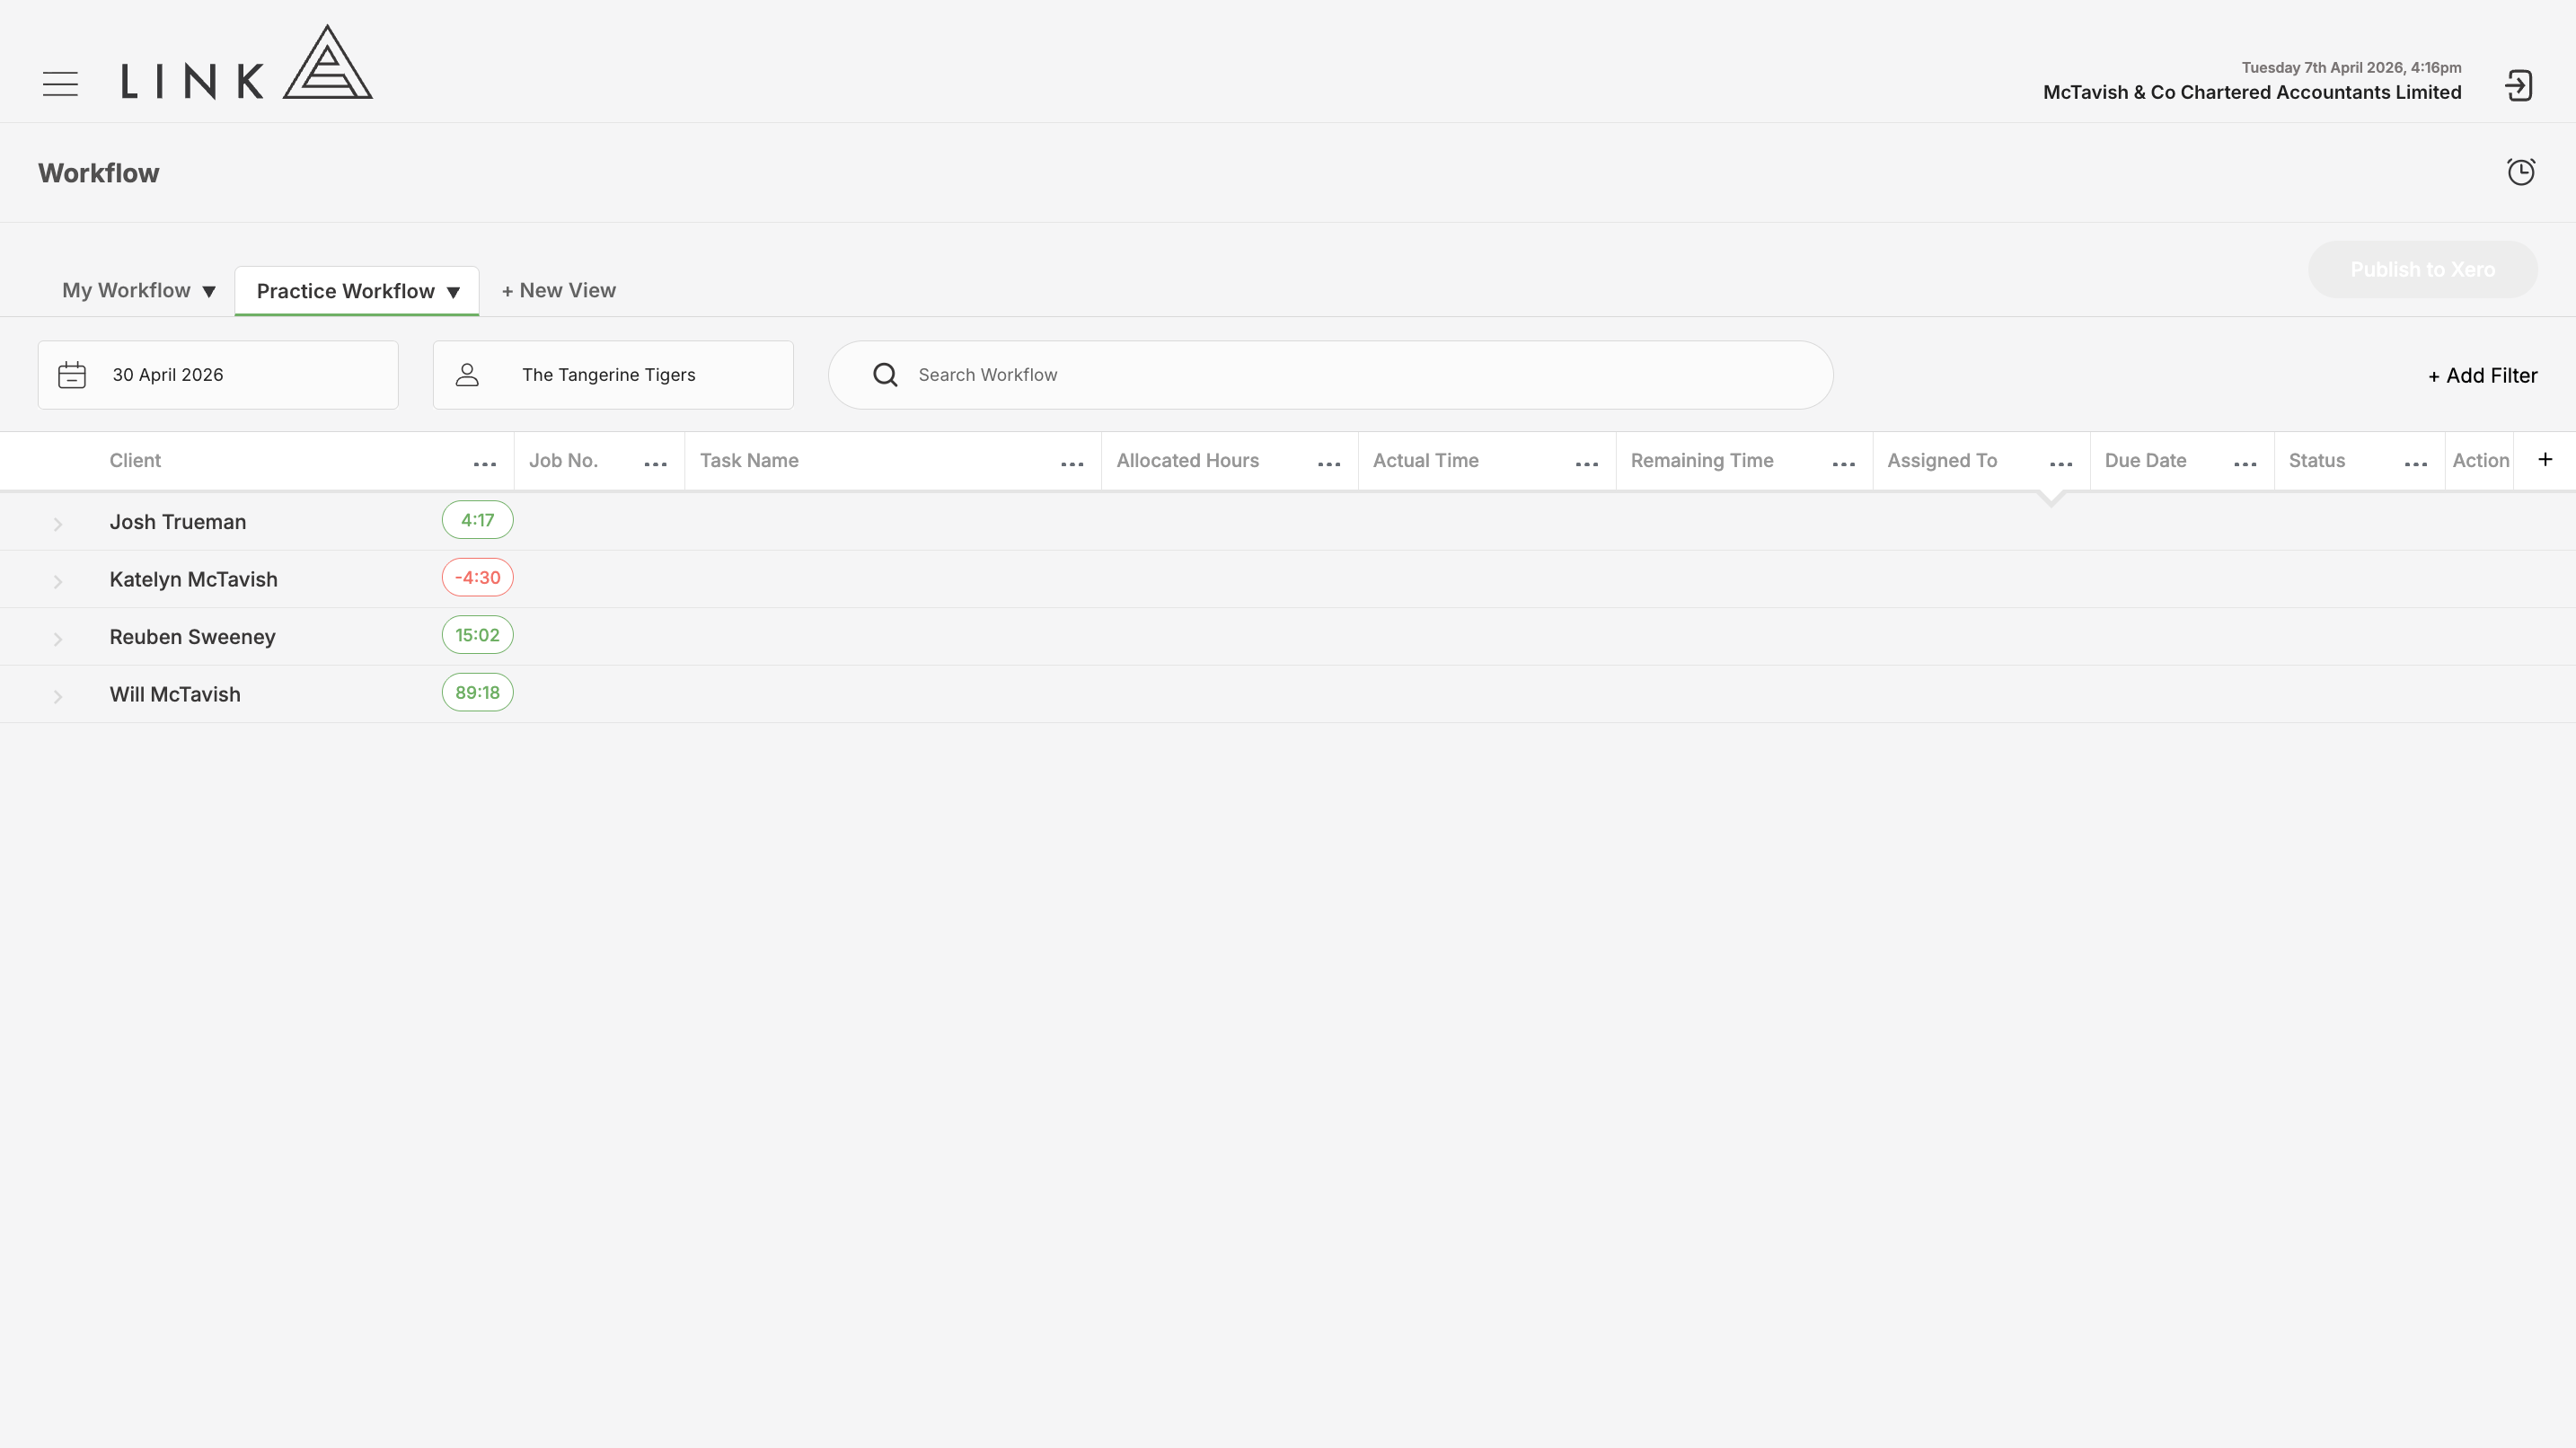Select the Reuben Sweeney client name
2576x1448 pixels.
pos(192,637)
